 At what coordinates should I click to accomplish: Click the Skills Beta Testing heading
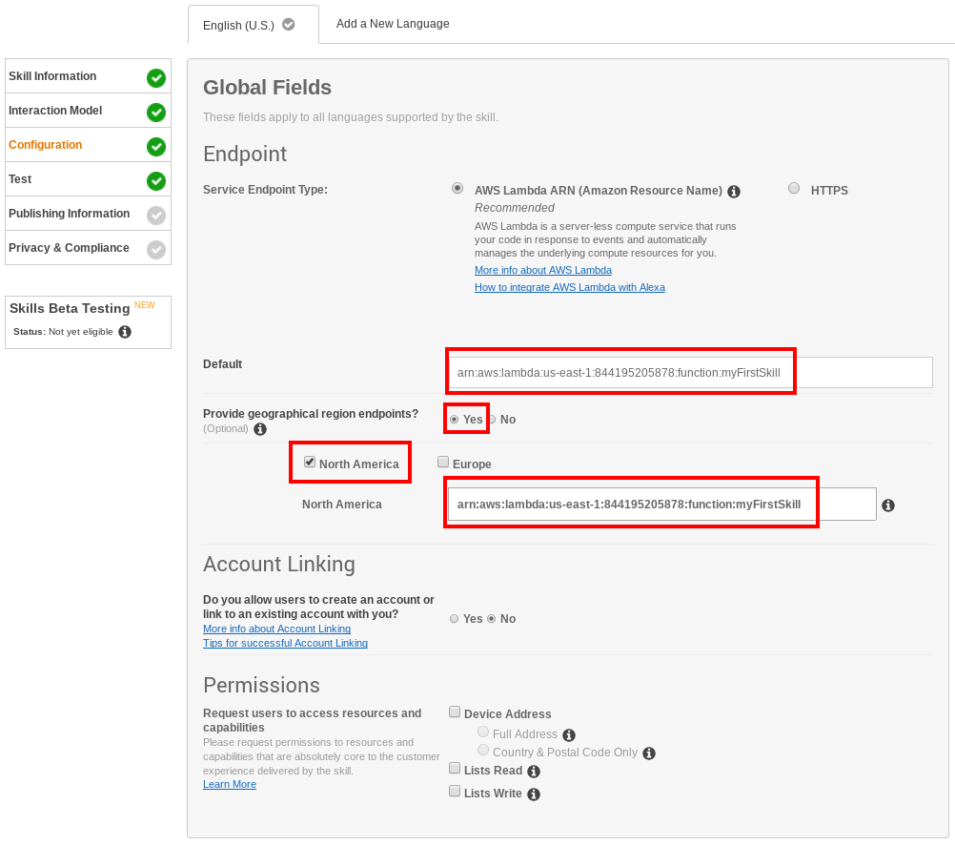click(x=70, y=308)
